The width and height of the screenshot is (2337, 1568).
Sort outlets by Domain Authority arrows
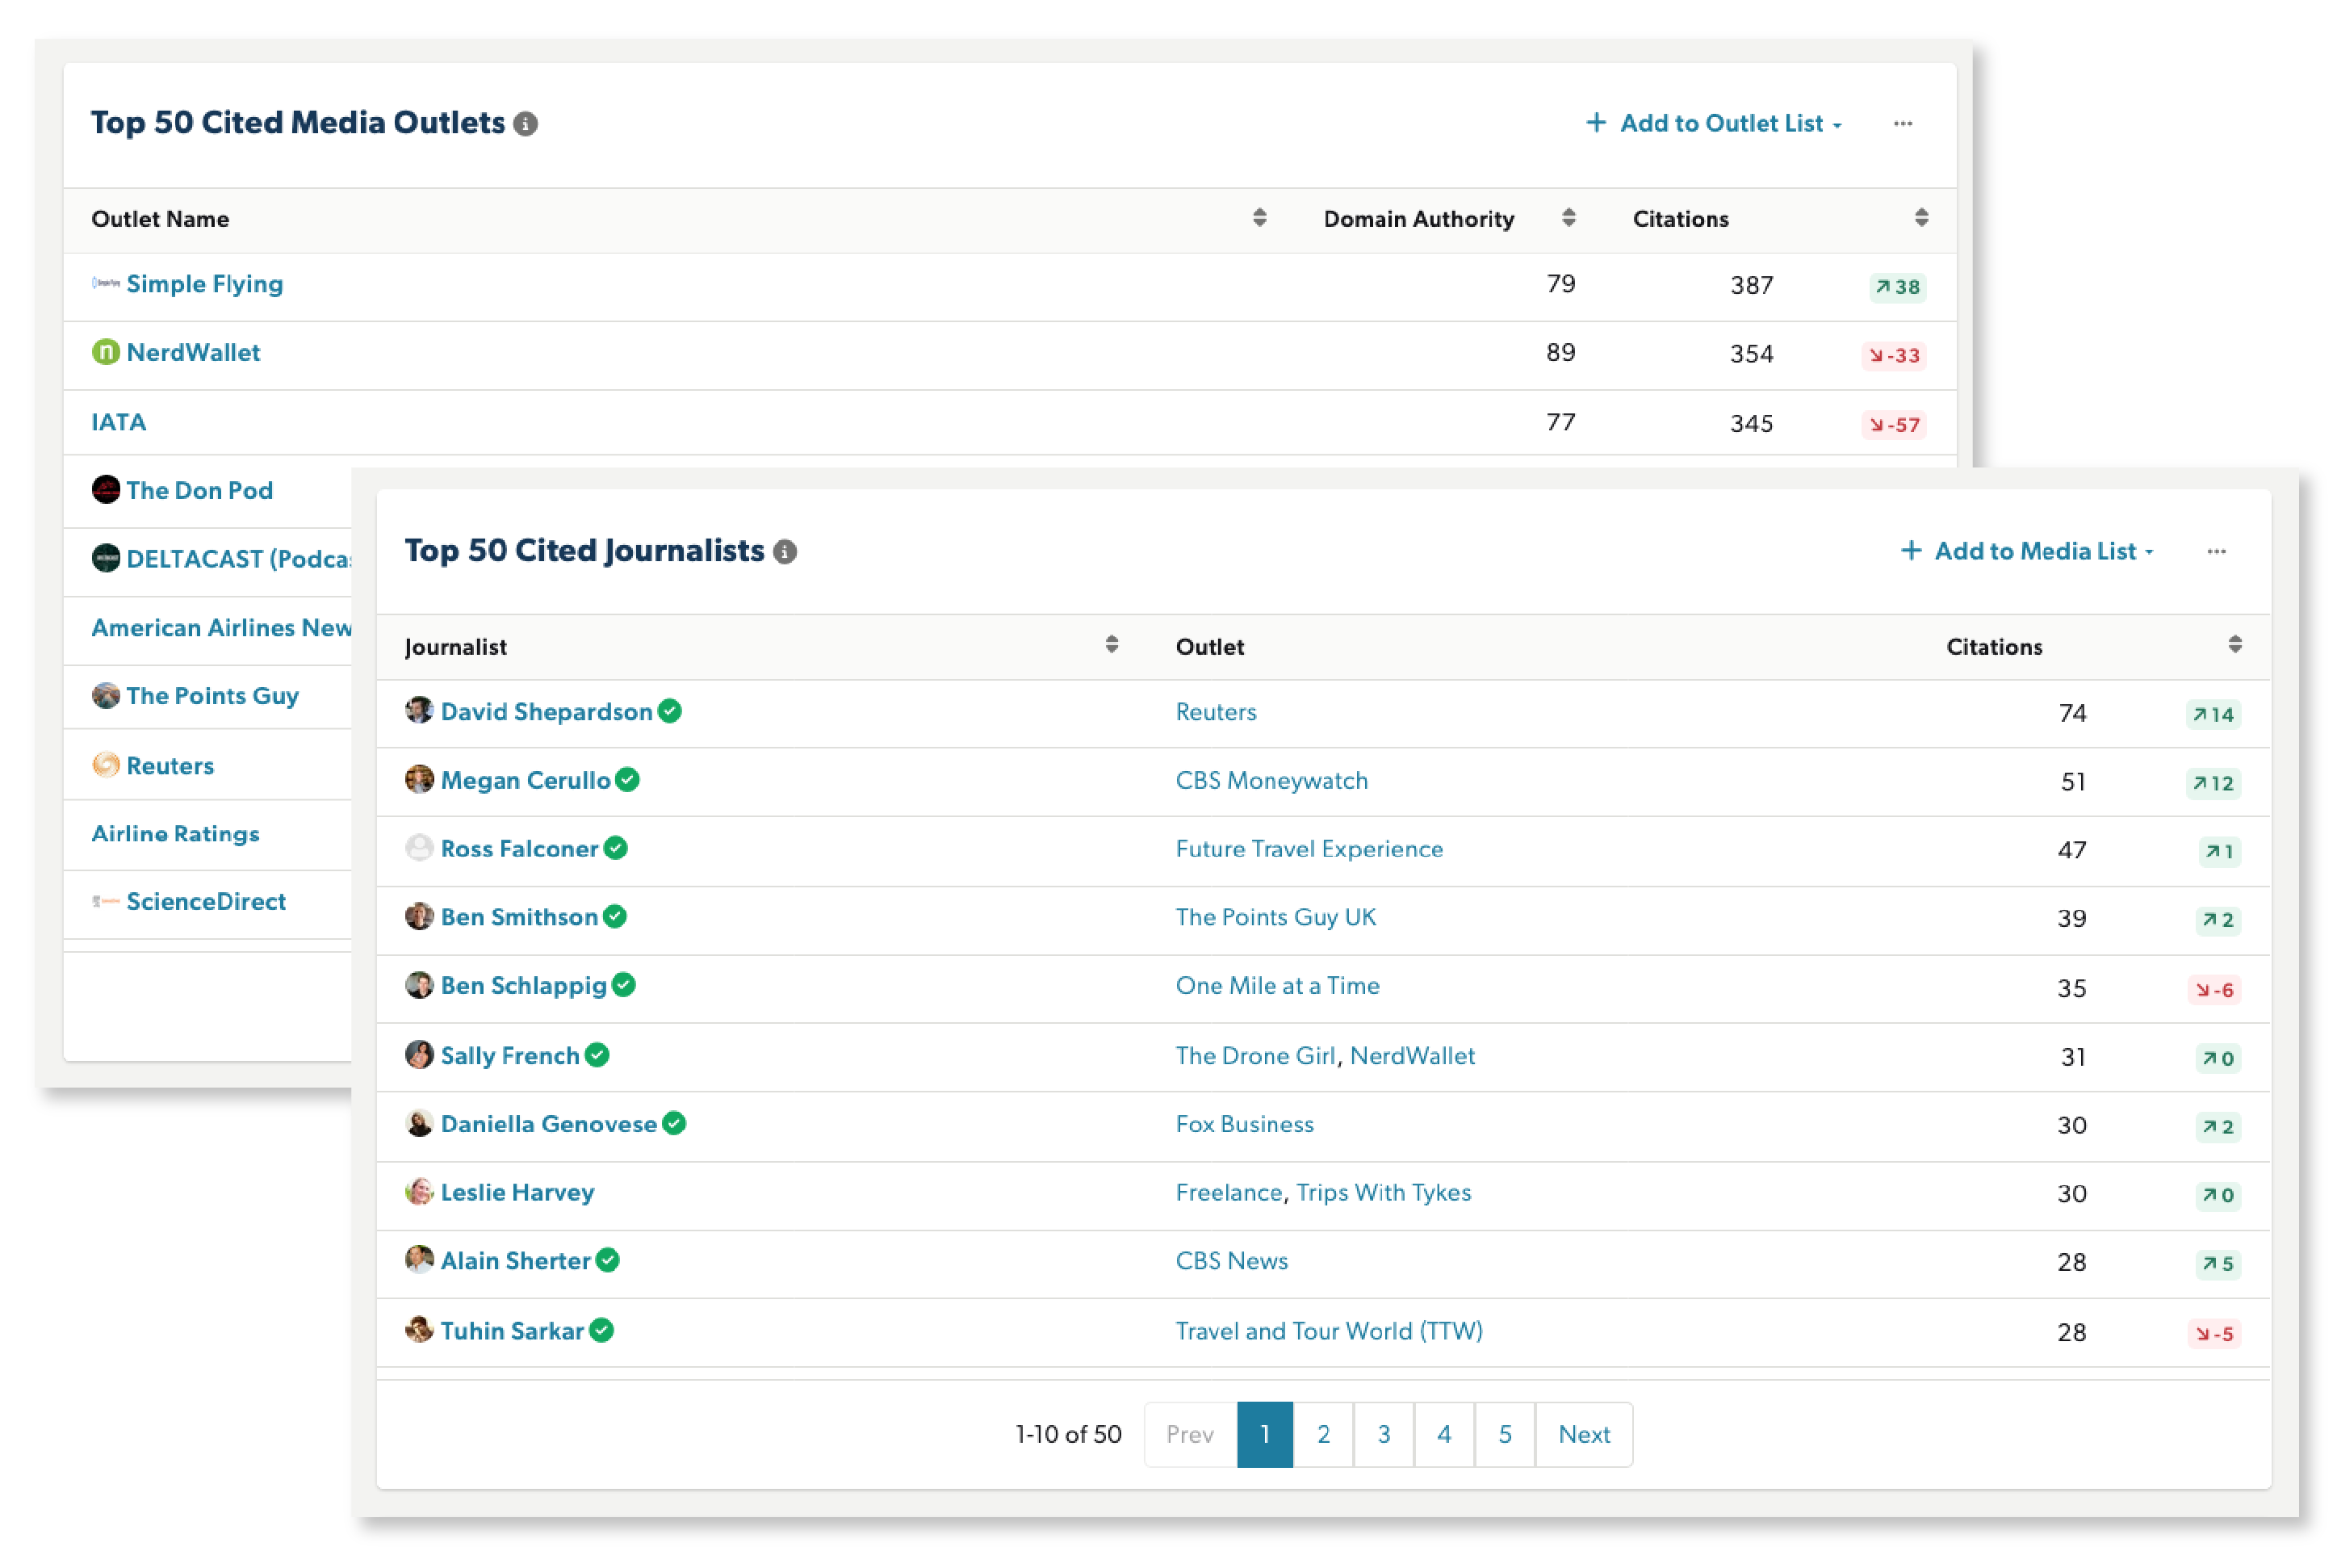[1568, 218]
